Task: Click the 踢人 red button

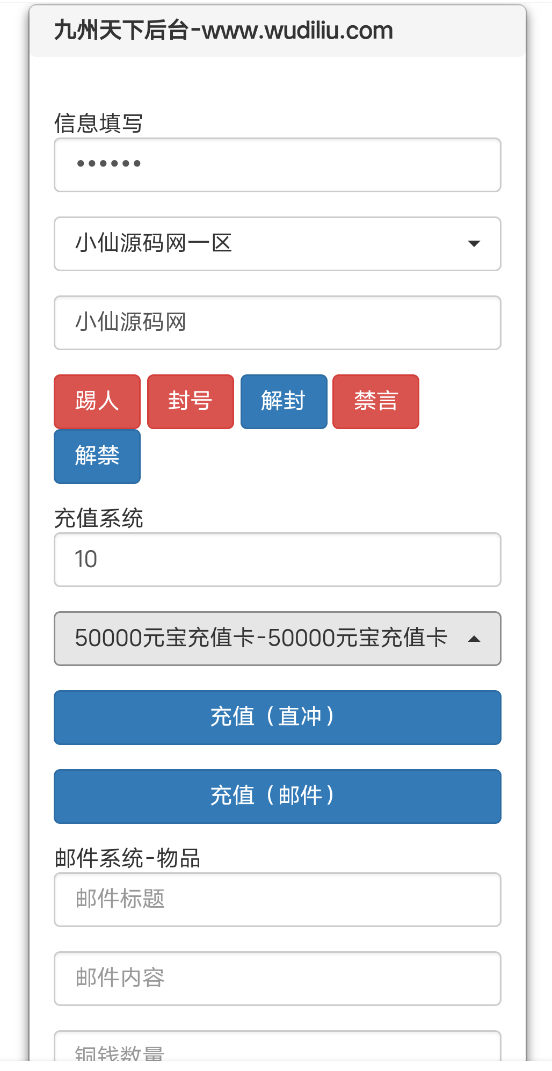Action: point(97,401)
